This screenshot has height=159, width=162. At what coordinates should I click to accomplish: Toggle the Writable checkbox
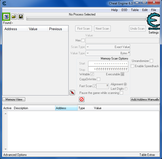(x=92, y=74)
